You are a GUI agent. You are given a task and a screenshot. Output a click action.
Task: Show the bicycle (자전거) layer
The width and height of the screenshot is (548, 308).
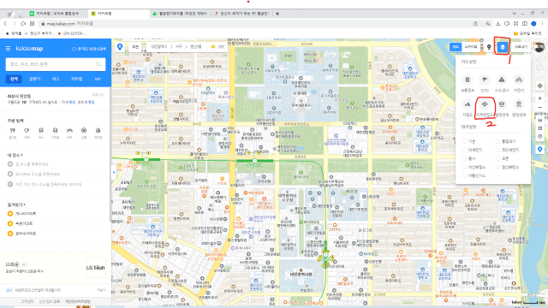click(x=519, y=84)
